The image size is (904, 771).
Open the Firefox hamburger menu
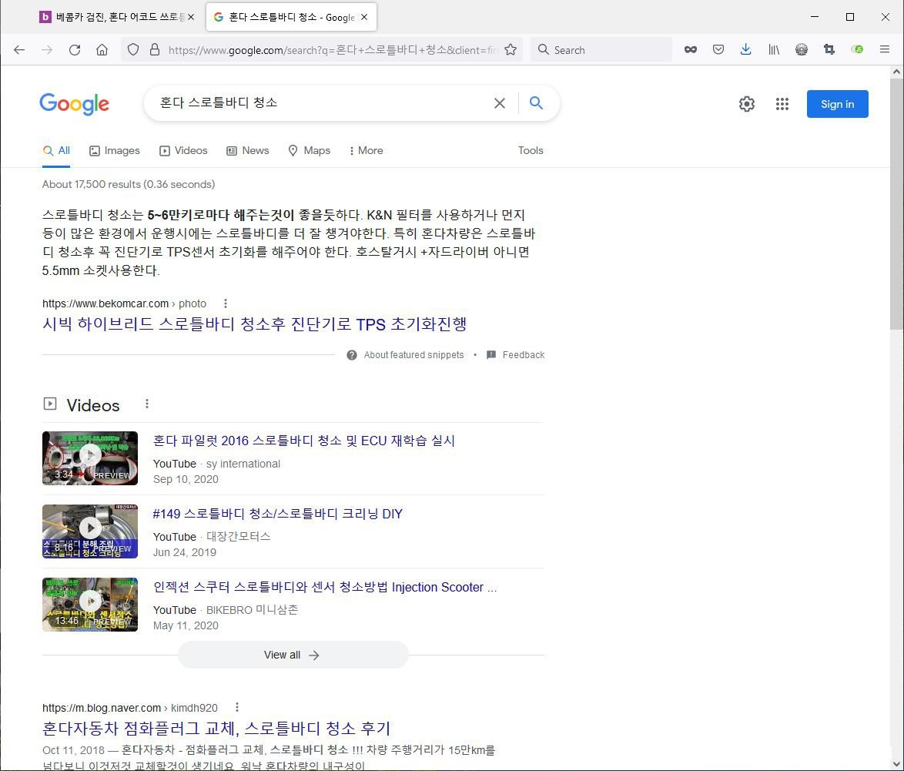pos(884,50)
